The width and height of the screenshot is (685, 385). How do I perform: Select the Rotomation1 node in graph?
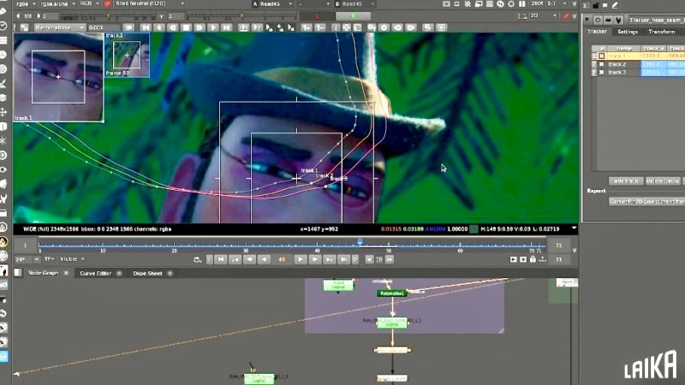[392, 293]
